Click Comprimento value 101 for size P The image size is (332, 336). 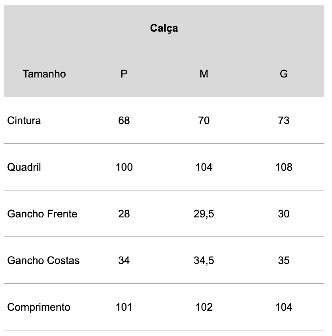click(124, 307)
